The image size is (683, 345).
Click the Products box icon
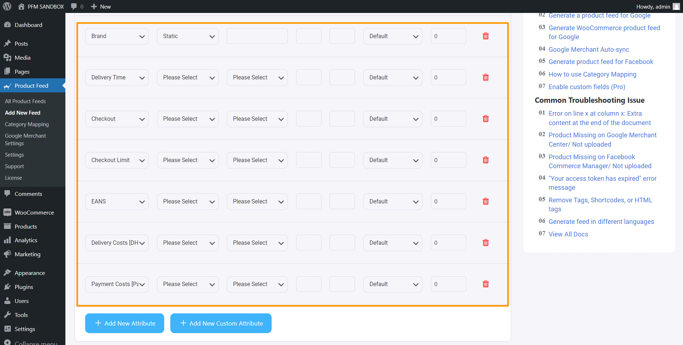pyautogui.click(x=7, y=226)
